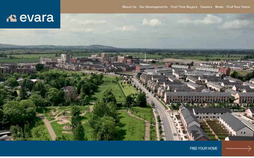
Task: Open the News section link
Action: (219, 7)
